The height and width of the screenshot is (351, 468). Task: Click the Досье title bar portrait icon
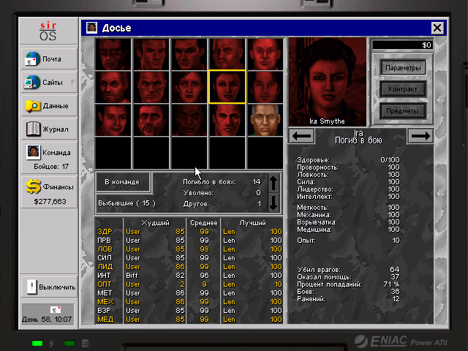coord(91,28)
